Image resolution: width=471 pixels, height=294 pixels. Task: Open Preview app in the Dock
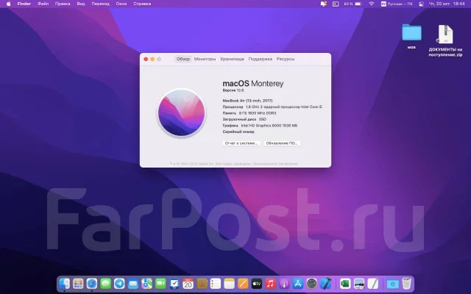tap(359, 284)
